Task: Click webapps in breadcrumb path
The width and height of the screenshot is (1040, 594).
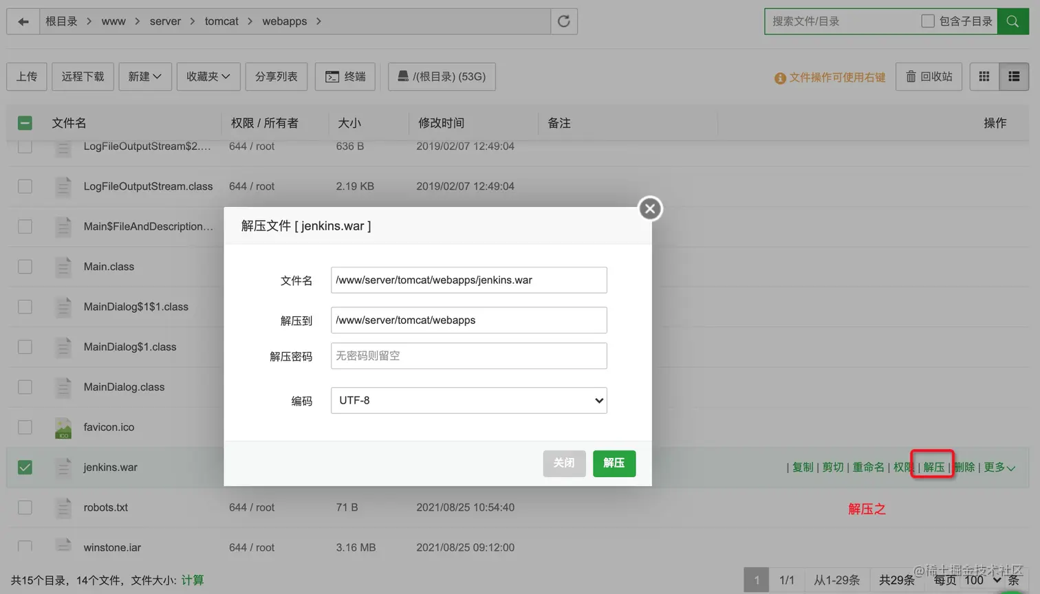Action: click(285, 21)
